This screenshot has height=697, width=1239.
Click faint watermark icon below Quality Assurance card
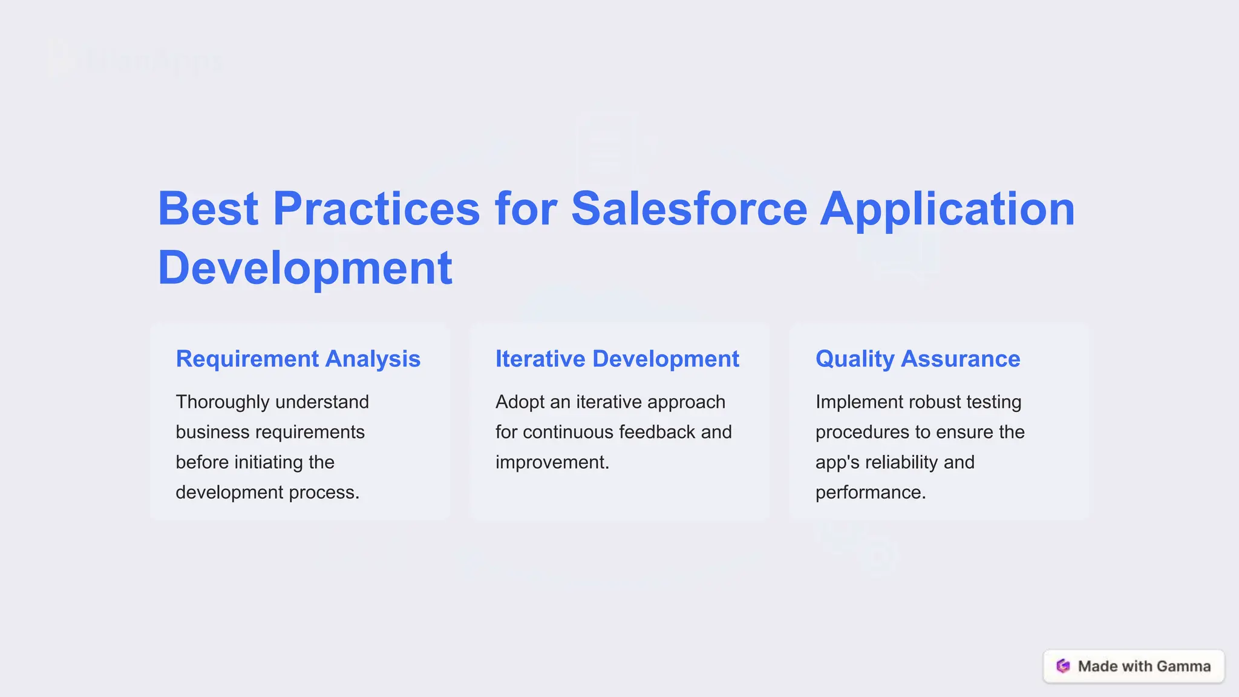coord(871,551)
